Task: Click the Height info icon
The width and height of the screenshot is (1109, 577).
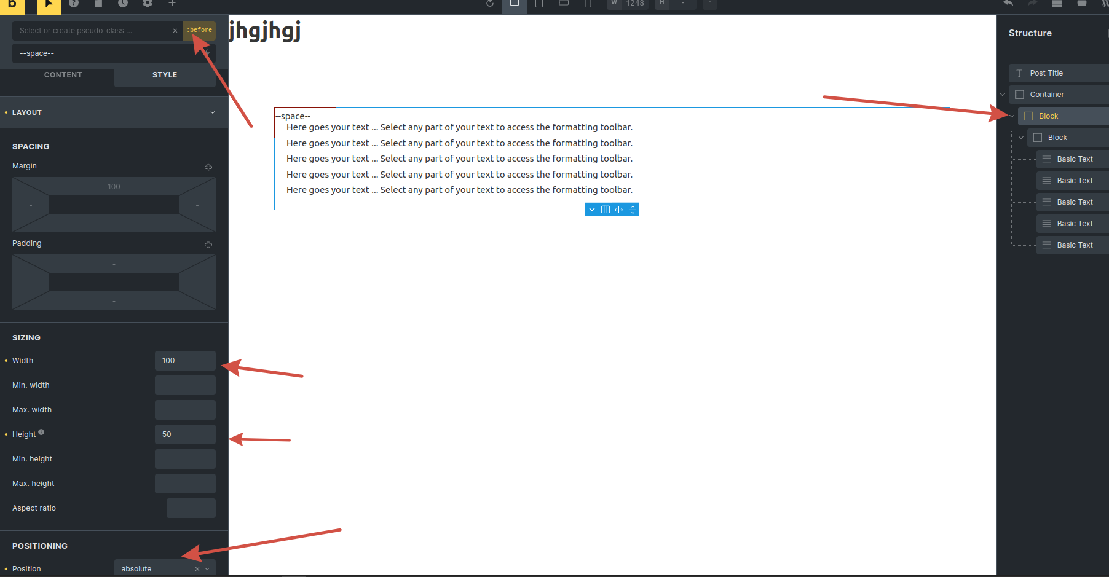Action: click(x=41, y=432)
